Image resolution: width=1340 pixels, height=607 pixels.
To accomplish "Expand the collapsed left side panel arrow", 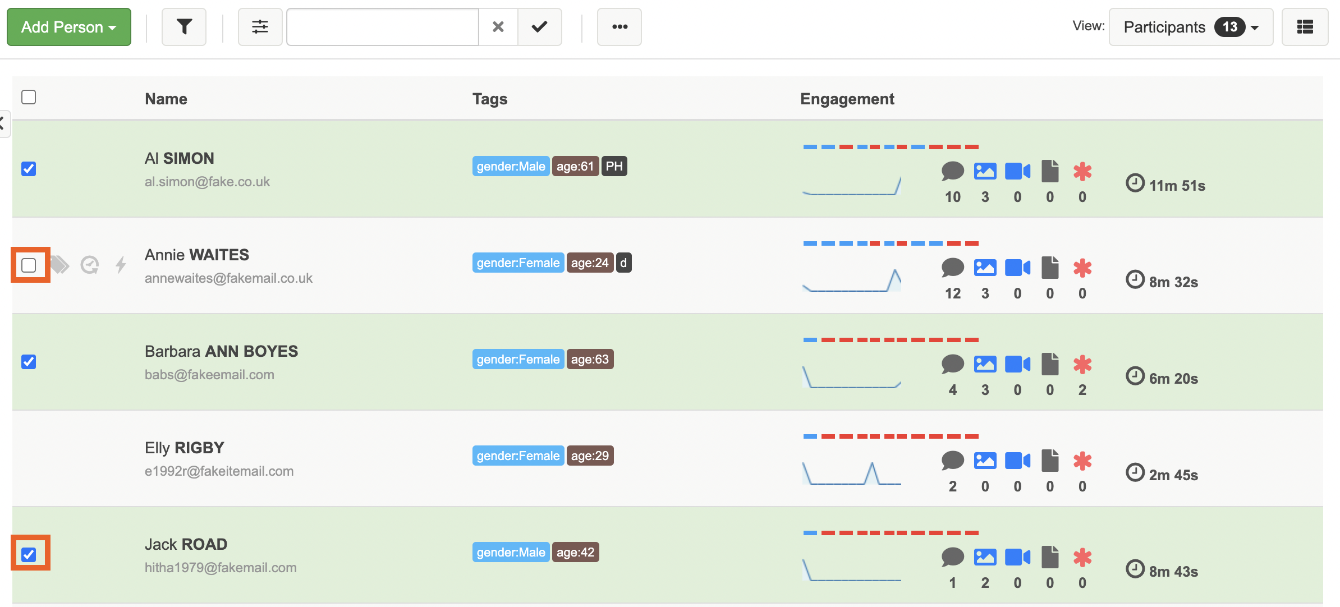I will 3,123.
